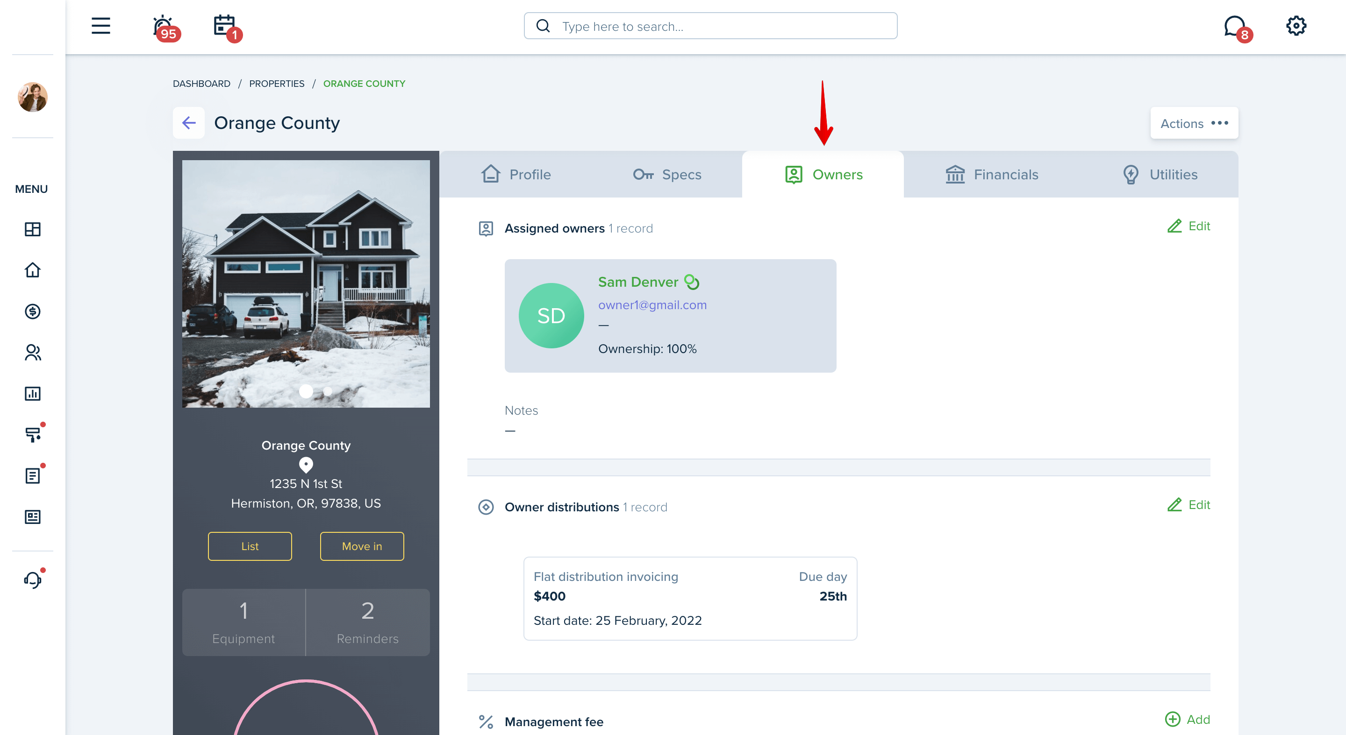This screenshot has width=1346, height=735.
Task: Click the link icon beside Sam Denver
Action: point(692,282)
